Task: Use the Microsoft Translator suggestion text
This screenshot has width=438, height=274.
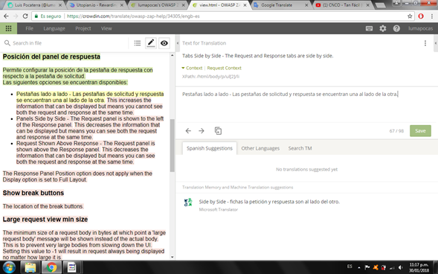Action: (269, 202)
